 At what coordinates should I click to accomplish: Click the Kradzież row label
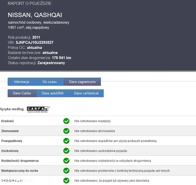pyautogui.click(x=8, y=121)
